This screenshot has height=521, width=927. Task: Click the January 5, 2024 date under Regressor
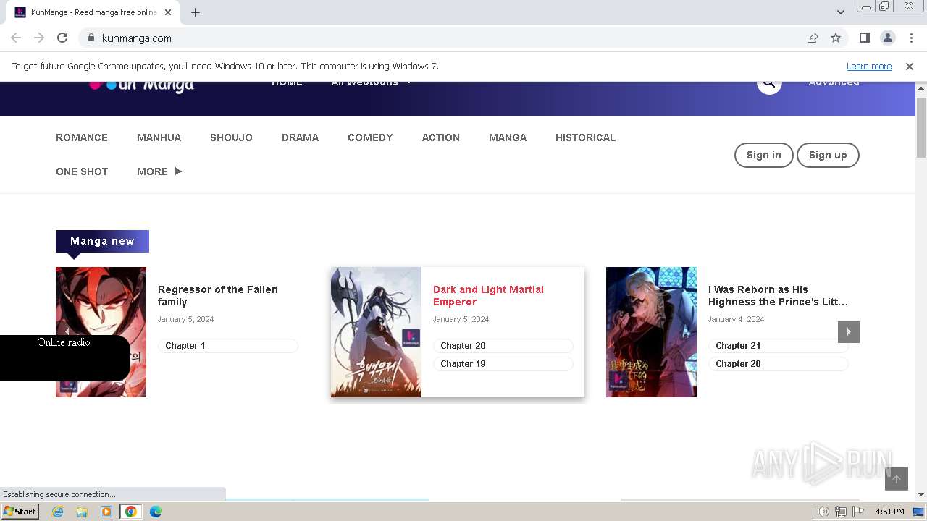click(186, 319)
